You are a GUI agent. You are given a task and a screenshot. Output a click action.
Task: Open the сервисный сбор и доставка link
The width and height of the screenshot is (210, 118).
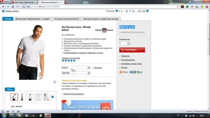click(x=132, y=32)
